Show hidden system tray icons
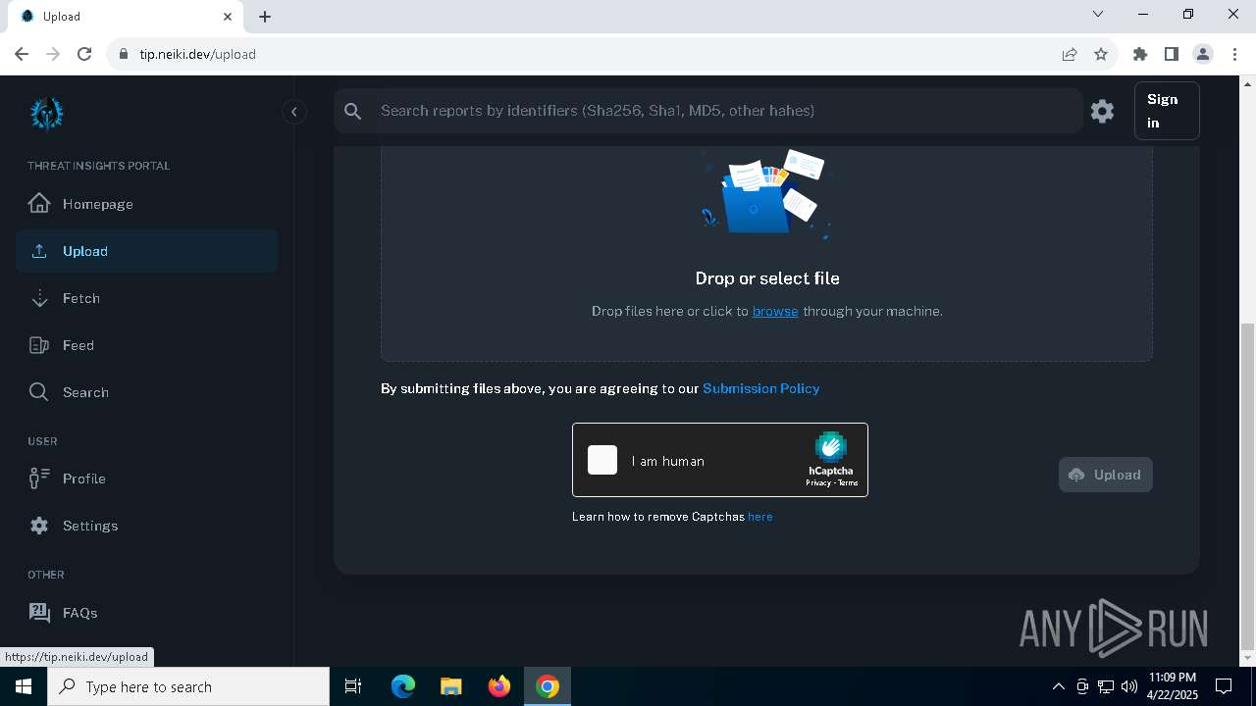Viewport: 1256px width, 706px height. pos(1059,686)
